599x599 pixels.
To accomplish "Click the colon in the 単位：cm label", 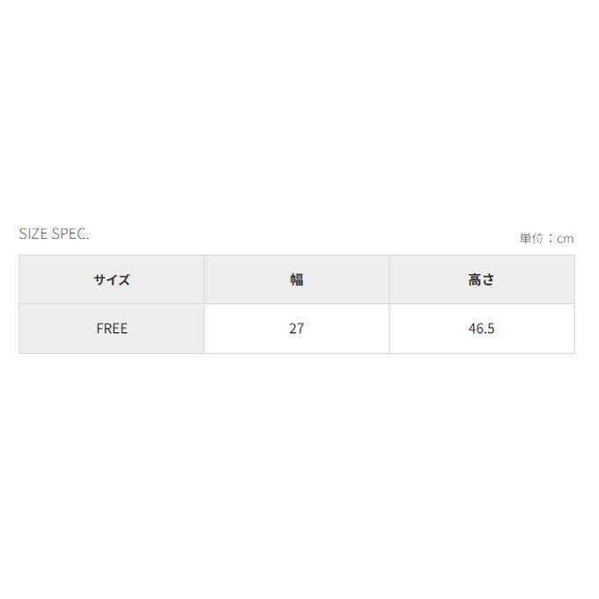I will coord(550,239).
